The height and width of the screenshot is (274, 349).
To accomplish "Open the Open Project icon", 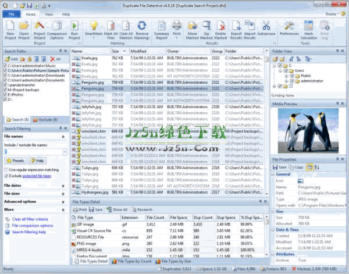I will click(x=24, y=30).
